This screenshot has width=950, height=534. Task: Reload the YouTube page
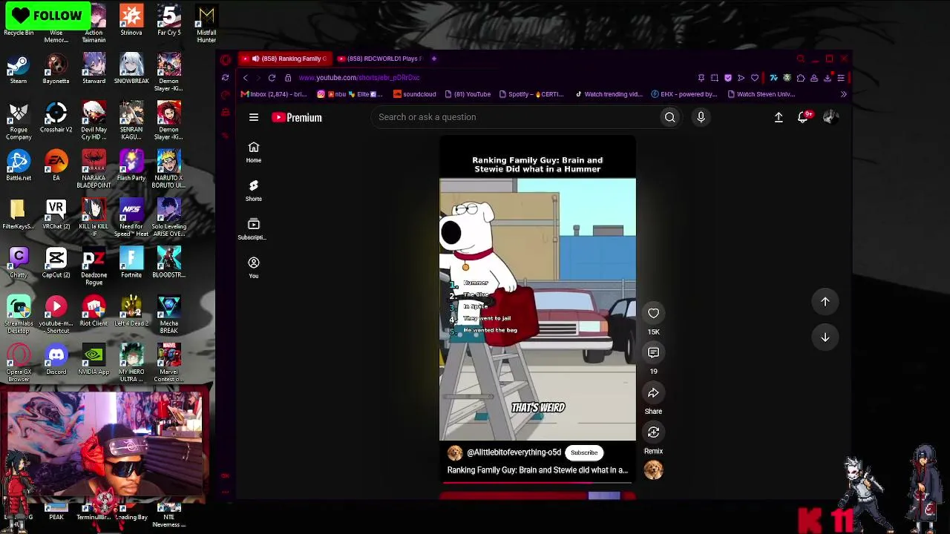click(x=272, y=78)
